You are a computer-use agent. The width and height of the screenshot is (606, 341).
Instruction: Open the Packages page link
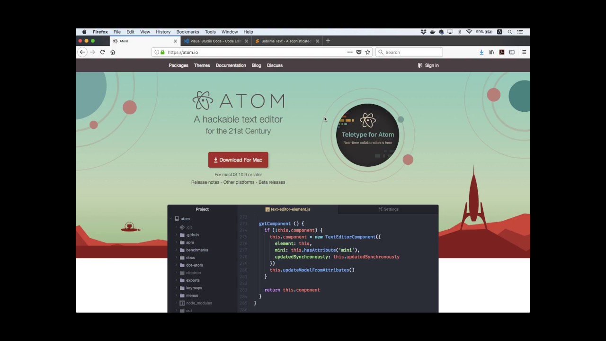(178, 65)
